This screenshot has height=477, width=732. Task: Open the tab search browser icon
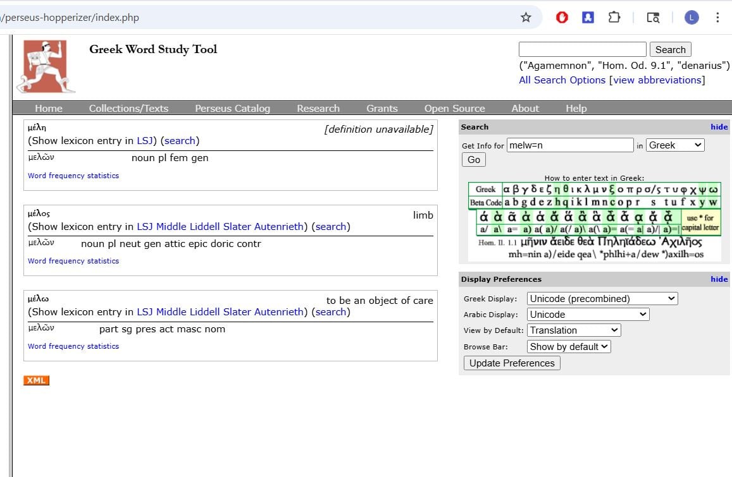pyautogui.click(x=653, y=18)
